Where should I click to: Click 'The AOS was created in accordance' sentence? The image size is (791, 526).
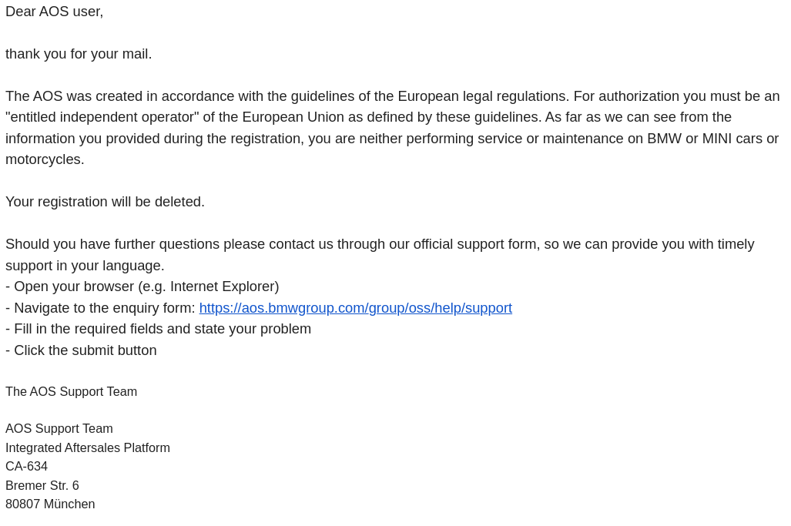(x=287, y=96)
